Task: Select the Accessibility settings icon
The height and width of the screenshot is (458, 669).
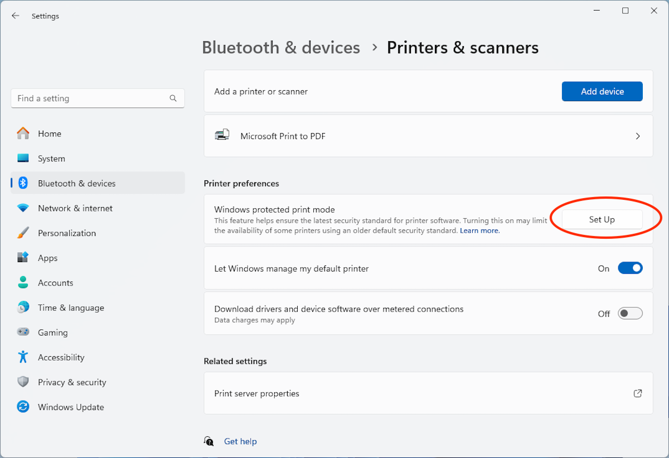Action: 25,357
